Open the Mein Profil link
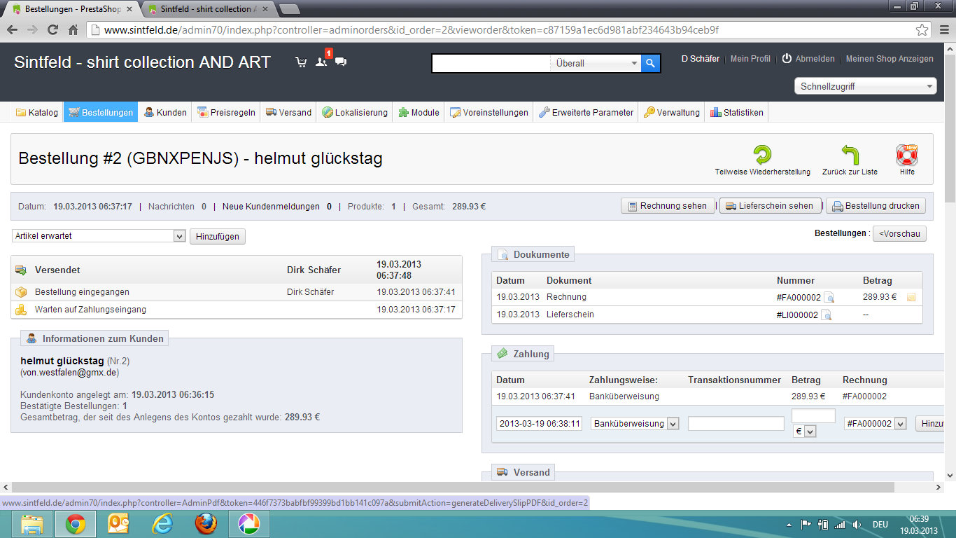Image resolution: width=956 pixels, height=538 pixels. (750, 59)
